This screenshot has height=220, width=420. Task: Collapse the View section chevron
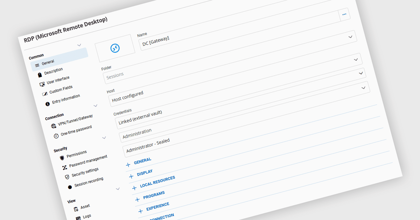tap(118, 189)
